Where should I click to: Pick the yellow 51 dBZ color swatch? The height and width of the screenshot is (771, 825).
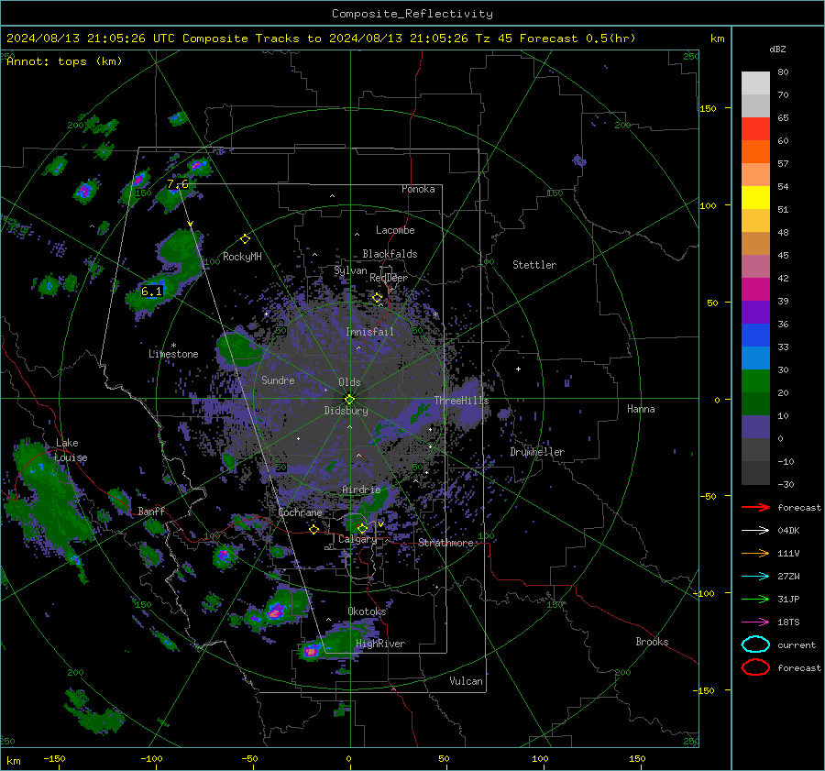coord(755,198)
